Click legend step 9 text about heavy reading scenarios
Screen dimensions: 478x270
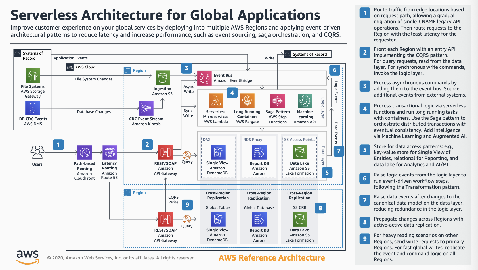click(x=419, y=247)
